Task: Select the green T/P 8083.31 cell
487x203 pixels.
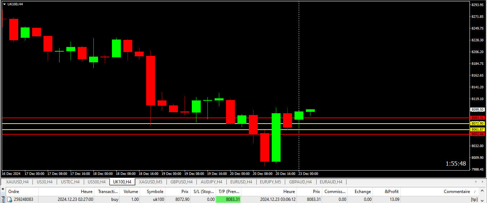Action: [228, 199]
